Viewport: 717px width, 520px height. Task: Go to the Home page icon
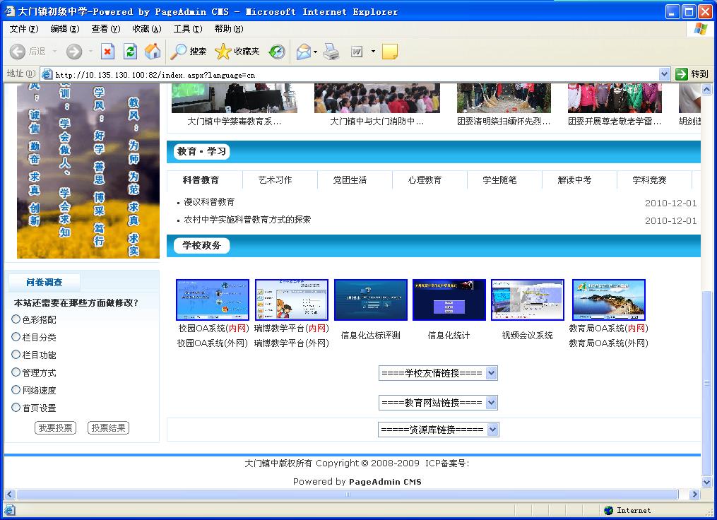click(x=152, y=52)
